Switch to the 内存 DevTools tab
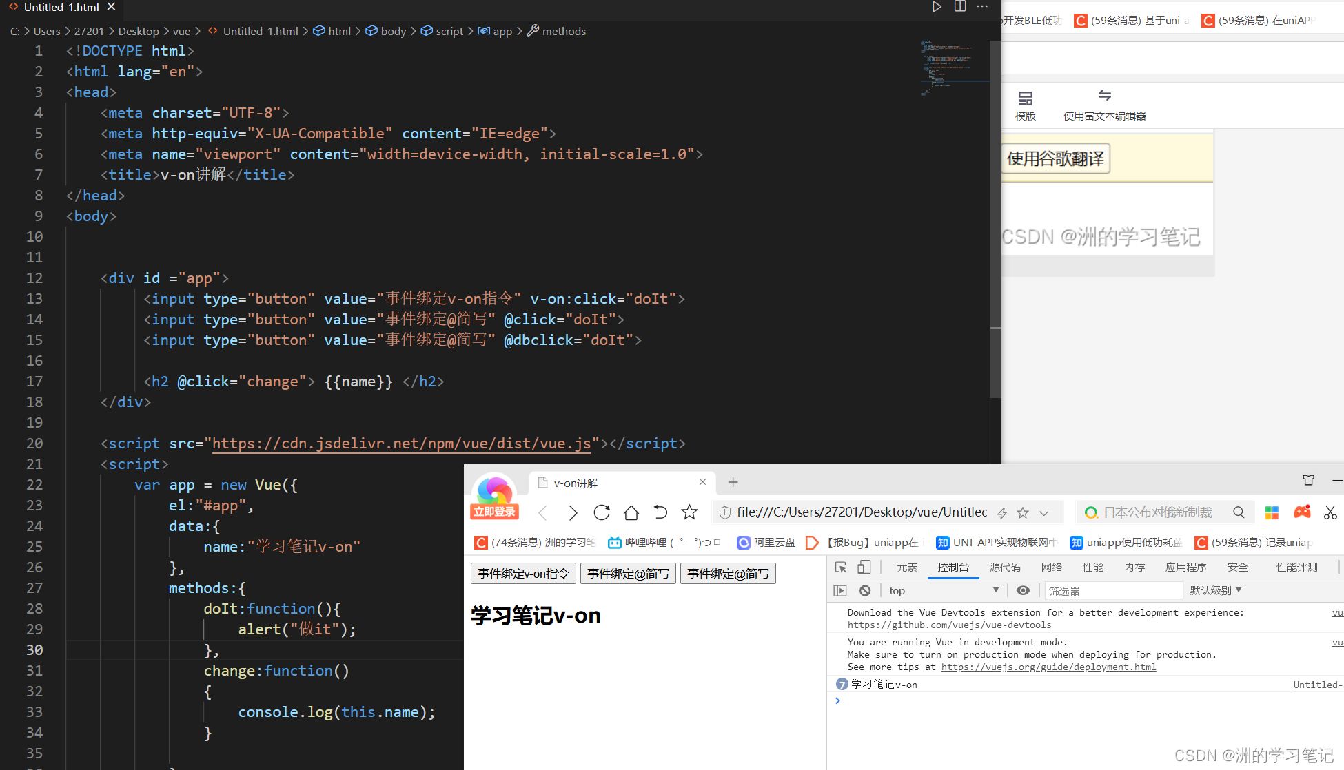Image resolution: width=1344 pixels, height=770 pixels. tap(1134, 568)
